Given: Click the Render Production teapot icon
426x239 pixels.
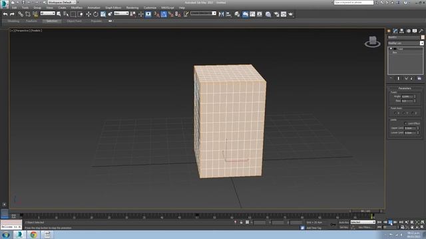Looking at the screenshot, I should [x=291, y=14].
